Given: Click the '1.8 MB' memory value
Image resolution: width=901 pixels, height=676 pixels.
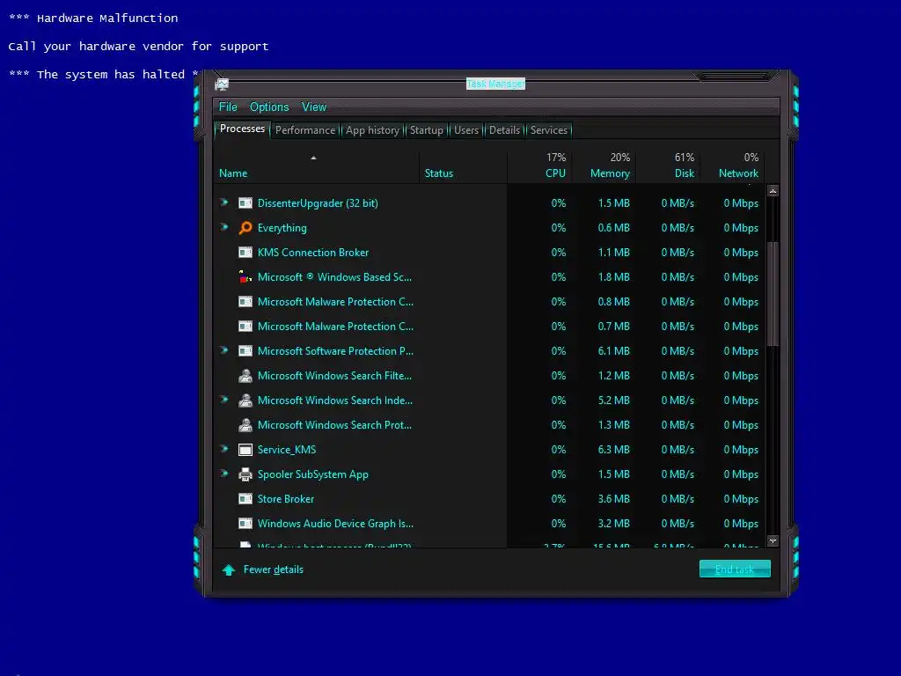Looking at the screenshot, I should [x=613, y=277].
